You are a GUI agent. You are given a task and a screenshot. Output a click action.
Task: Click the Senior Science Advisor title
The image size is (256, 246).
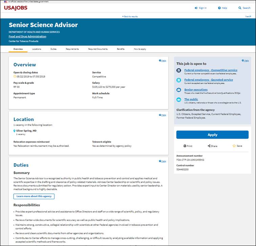[43, 25]
